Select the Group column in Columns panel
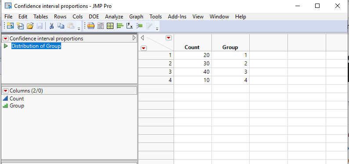The image size is (349, 164). (17, 106)
